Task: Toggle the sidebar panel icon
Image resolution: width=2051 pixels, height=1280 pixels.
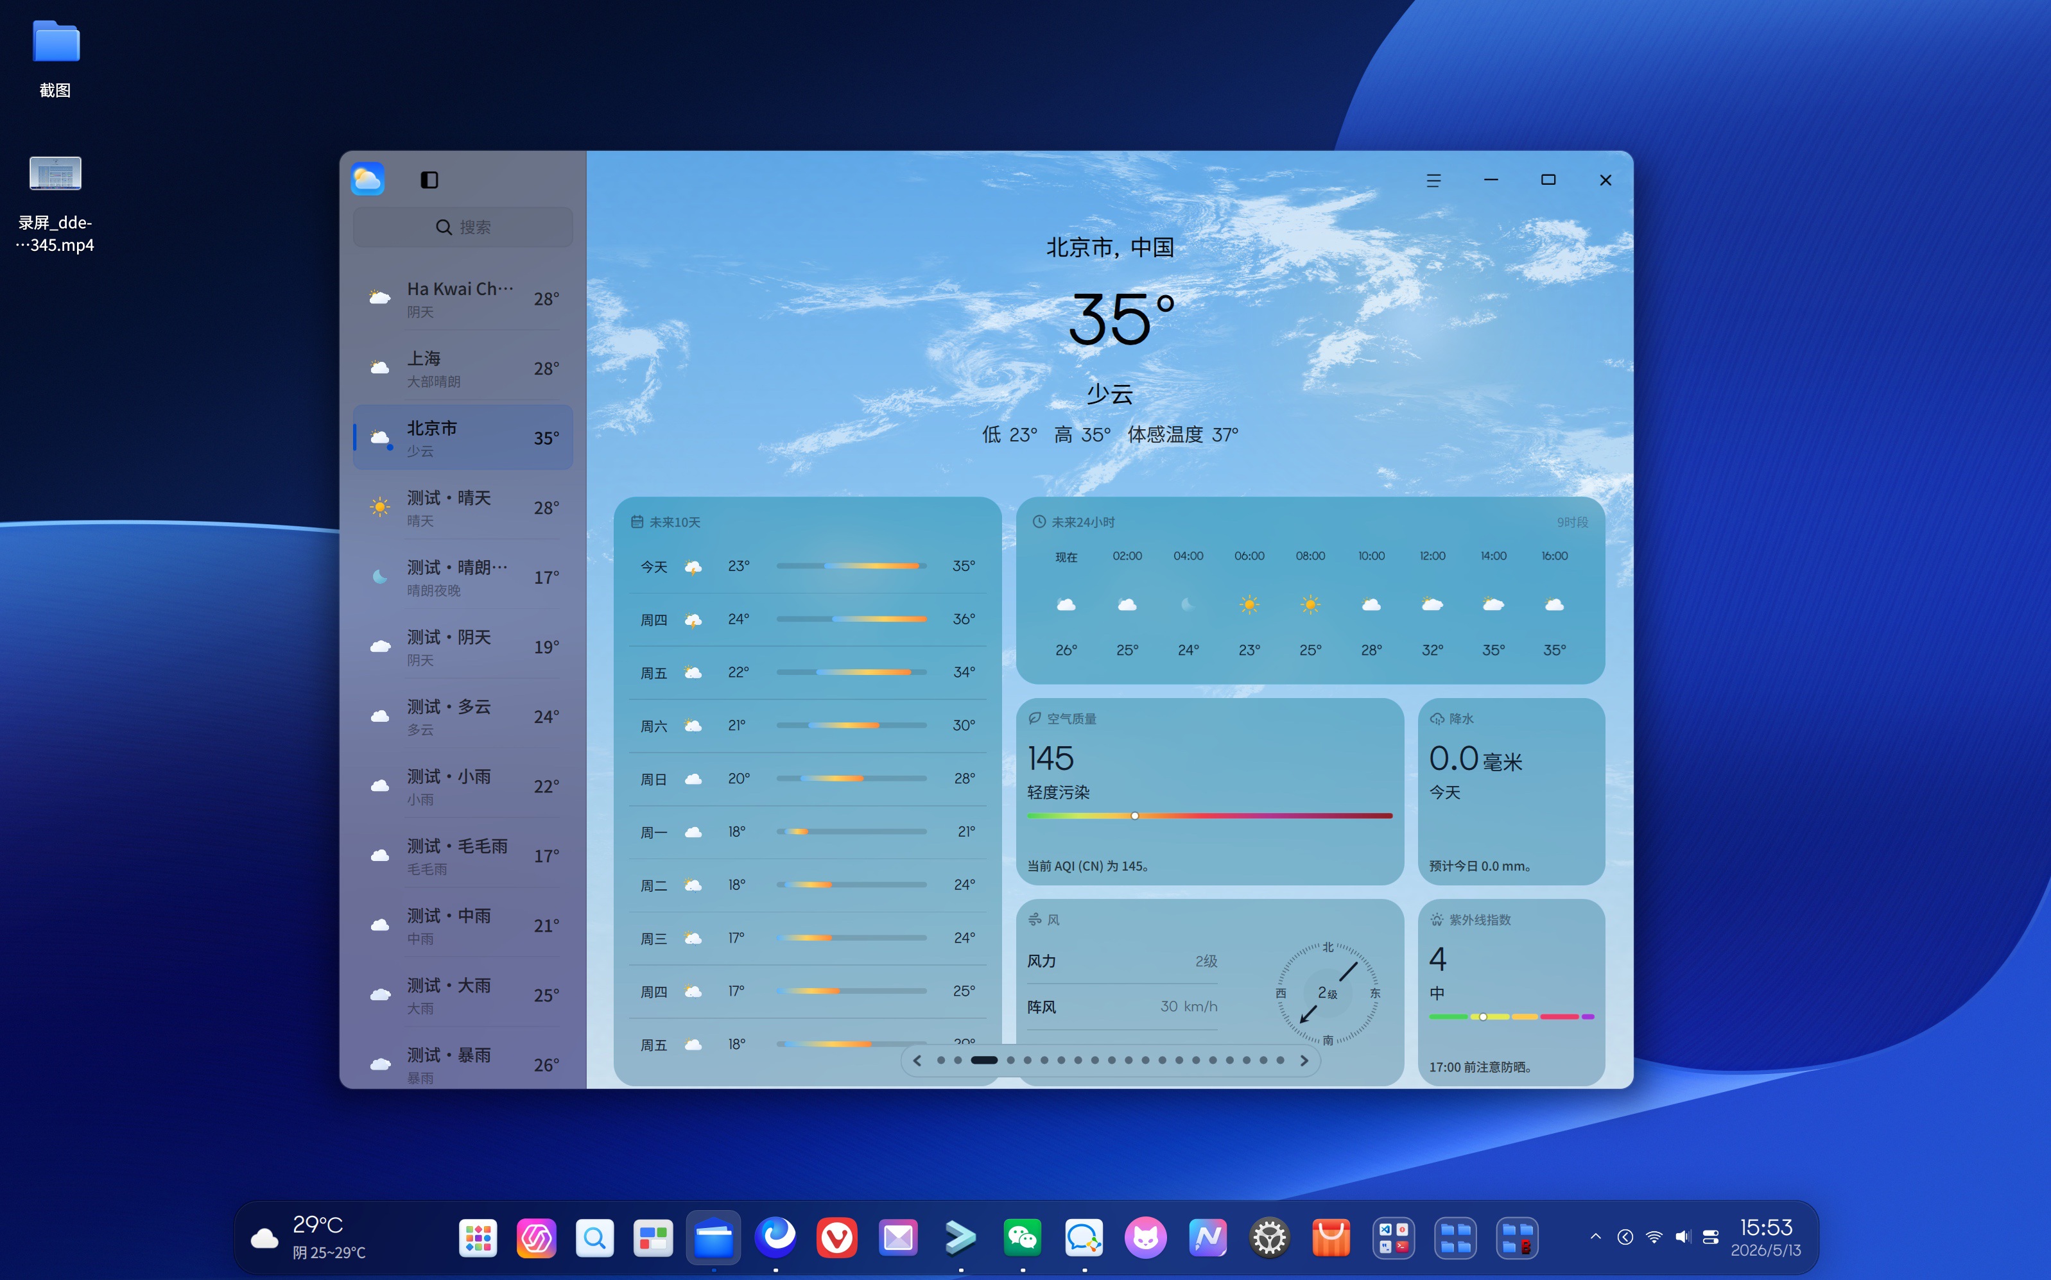Action: [429, 180]
